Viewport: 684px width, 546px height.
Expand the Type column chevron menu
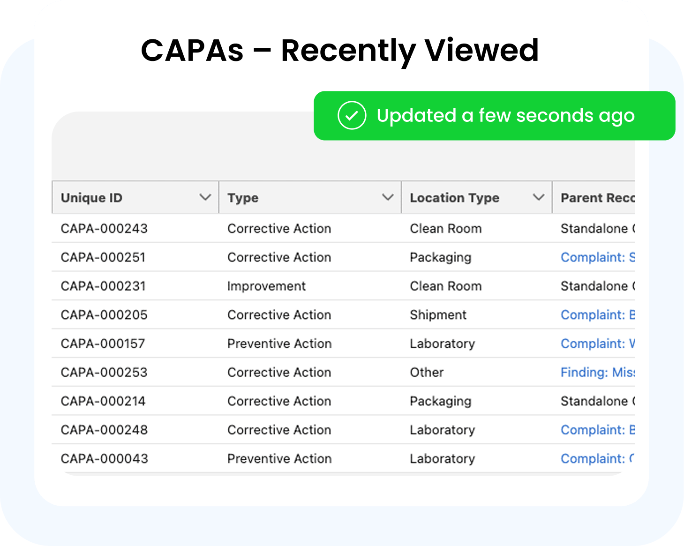click(387, 197)
